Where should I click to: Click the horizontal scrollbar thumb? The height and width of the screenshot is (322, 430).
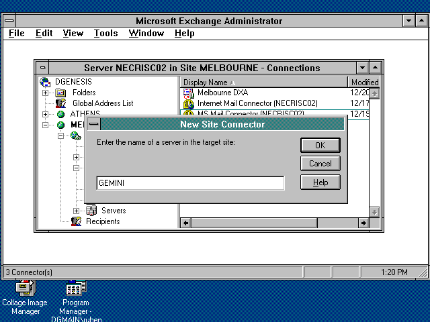pyautogui.click(x=254, y=223)
